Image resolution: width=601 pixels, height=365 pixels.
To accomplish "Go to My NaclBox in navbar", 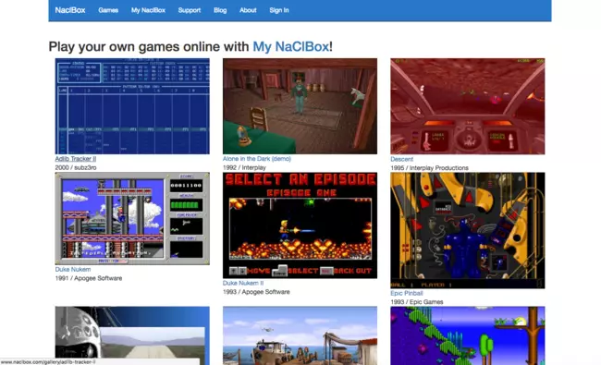I will 148,10.
